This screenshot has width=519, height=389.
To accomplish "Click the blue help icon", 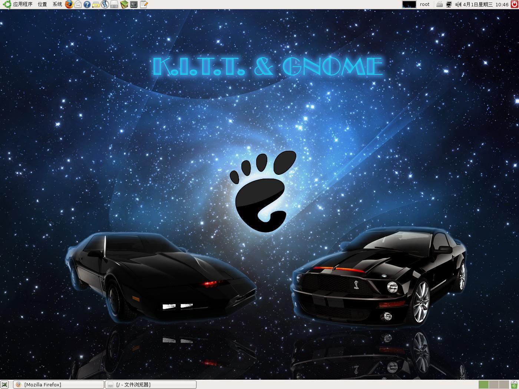I will pos(87,4).
